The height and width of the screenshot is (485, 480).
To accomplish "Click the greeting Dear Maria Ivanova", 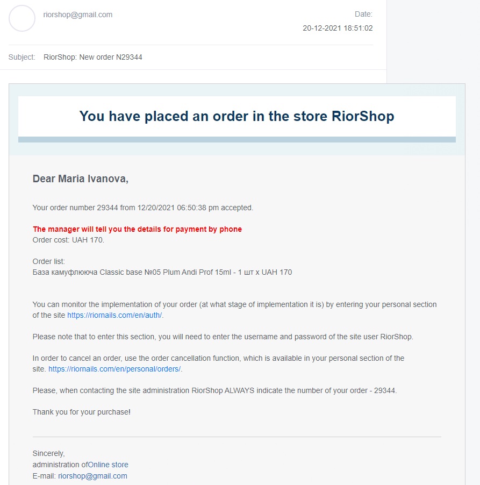I will (81, 179).
